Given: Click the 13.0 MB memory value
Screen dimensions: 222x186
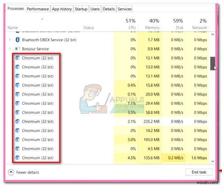Looking at the screenshot, I should pyautogui.click(x=153, y=67).
